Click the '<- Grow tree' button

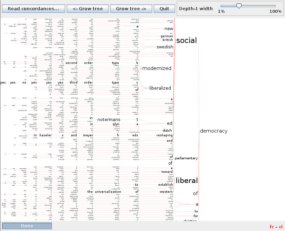(x=88, y=8)
